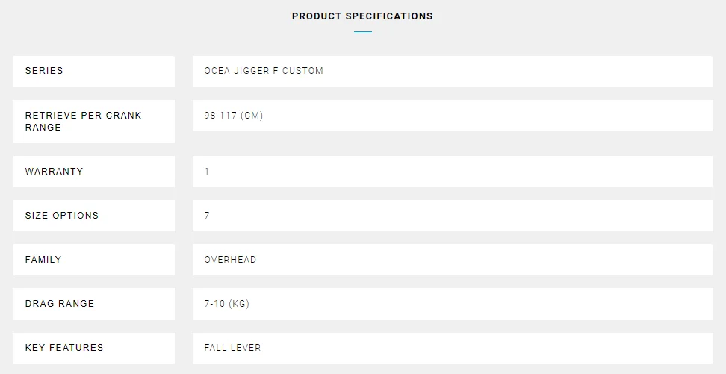Click the Fall Lever feature value

pyautogui.click(x=232, y=348)
